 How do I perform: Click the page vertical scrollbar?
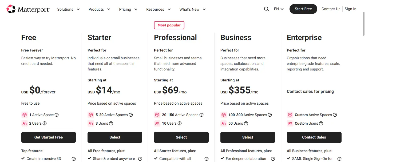pos(363,24)
